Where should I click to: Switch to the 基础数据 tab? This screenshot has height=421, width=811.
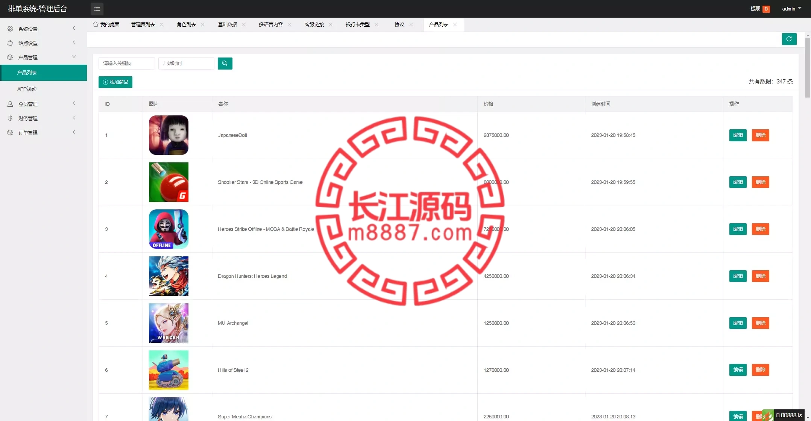coord(227,24)
